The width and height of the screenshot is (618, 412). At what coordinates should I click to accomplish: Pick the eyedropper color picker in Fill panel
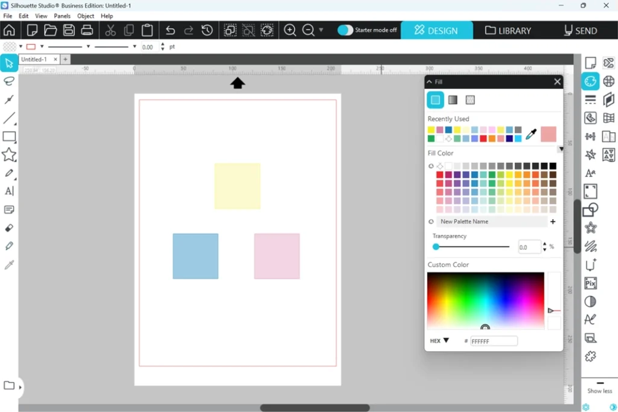(531, 135)
